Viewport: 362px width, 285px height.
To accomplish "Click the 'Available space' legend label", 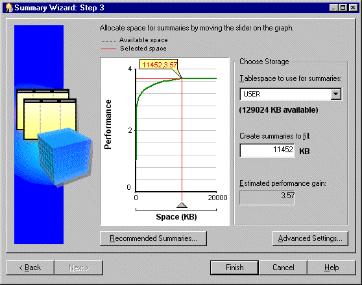I will tap(143, 40).
